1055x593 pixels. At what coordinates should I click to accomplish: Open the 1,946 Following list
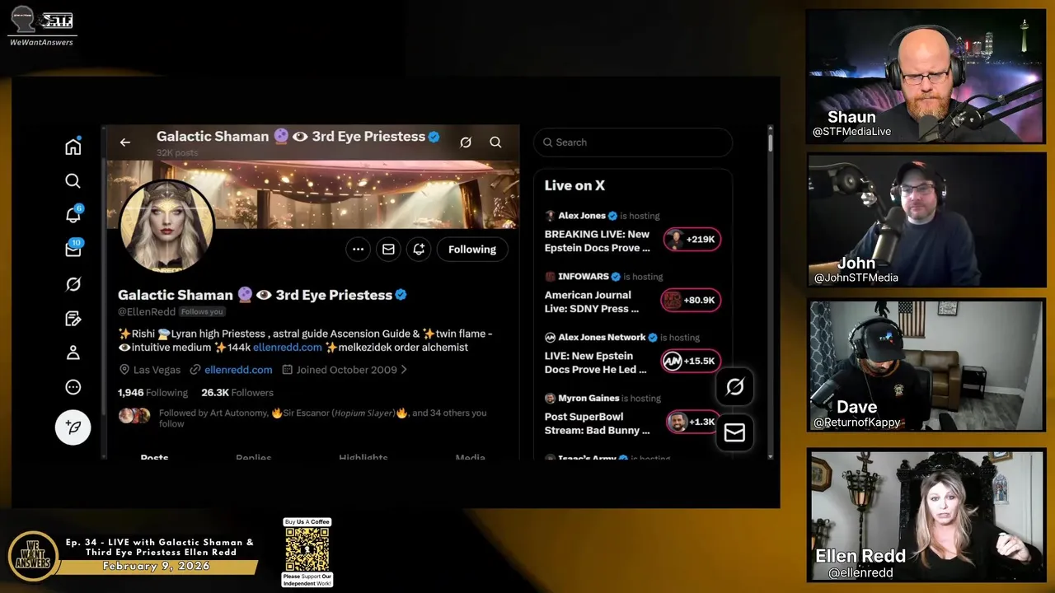pyautogui.click(x=152, y=393)
